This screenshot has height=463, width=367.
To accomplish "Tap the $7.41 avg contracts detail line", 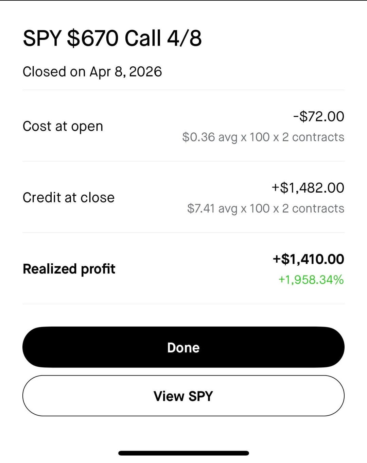I will [x=265, y=209].
